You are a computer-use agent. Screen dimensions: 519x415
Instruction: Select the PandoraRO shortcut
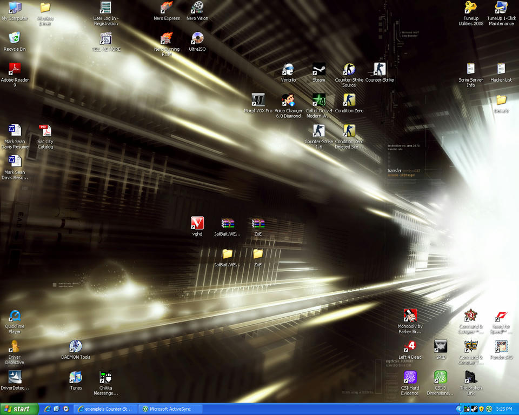click(501, 350)
